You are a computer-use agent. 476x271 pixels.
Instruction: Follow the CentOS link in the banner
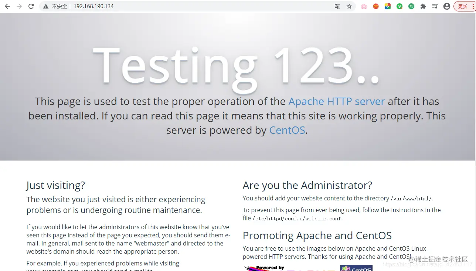[x=287, y=130]
